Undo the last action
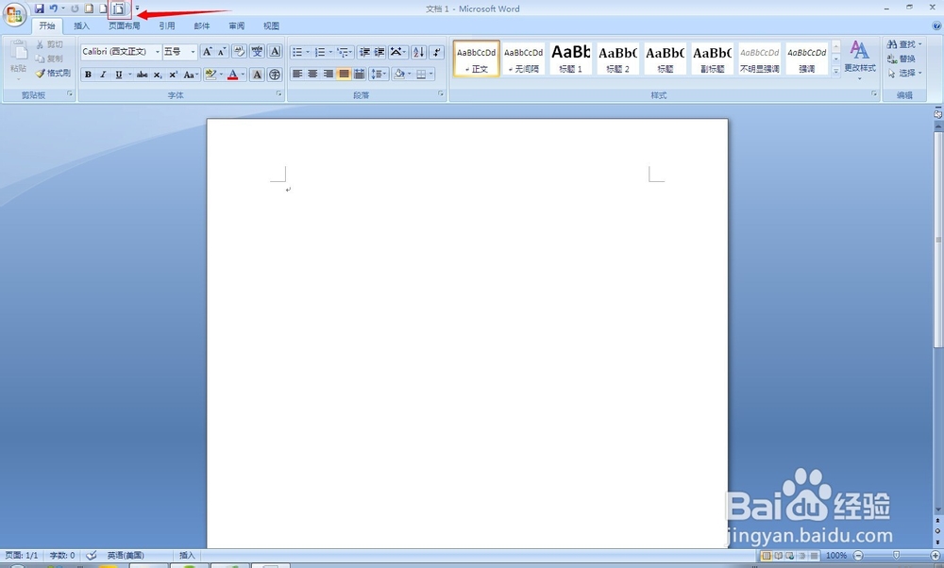The width and height of the screenshot is (944, 568). pyautogui.click(x=54, y=8)
